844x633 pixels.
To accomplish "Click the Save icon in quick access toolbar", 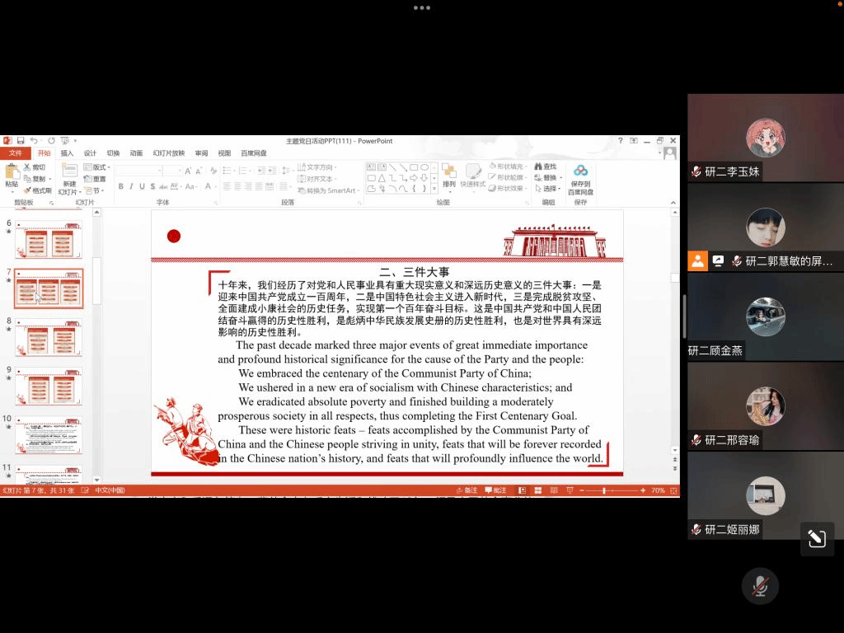I will click(20, 141).
